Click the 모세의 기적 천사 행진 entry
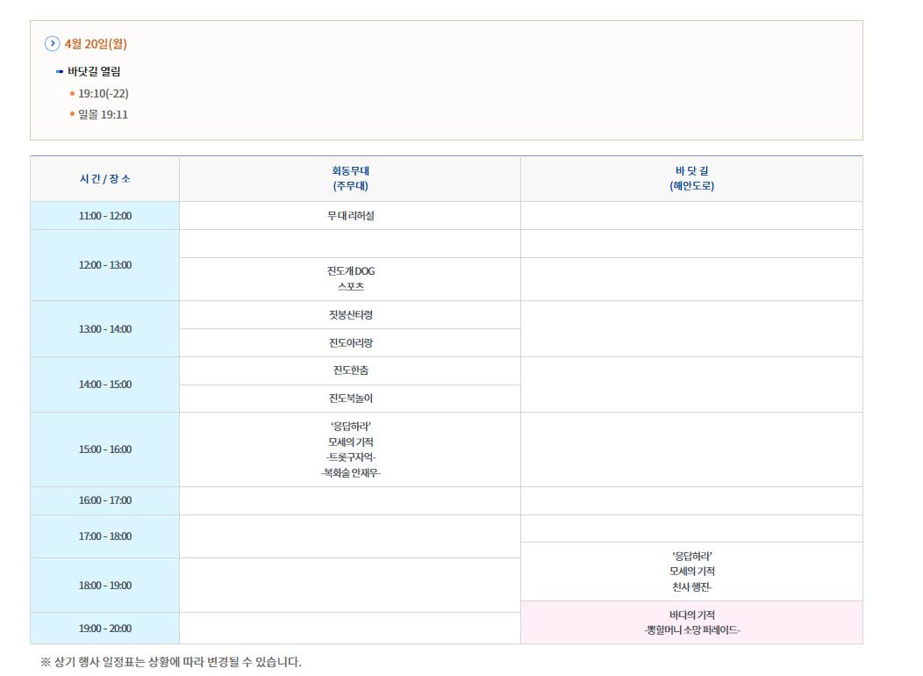The height and width of the screenshot is (676, 923). coord(691,572)
